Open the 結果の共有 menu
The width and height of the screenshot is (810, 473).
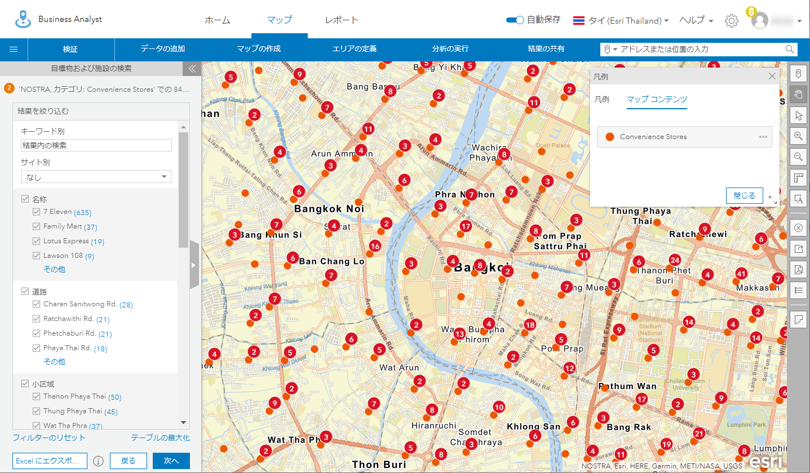[x=546, y=49]
